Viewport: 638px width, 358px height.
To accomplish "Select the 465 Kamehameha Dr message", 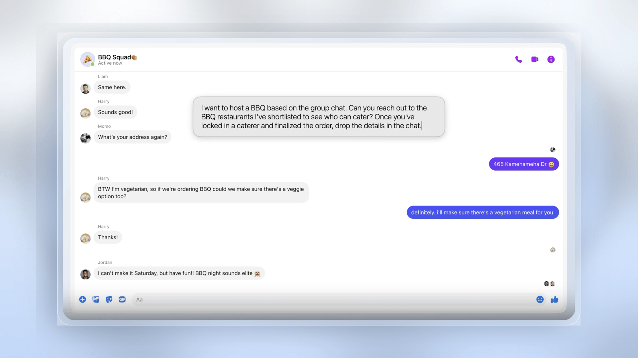I will coord(524,164).
